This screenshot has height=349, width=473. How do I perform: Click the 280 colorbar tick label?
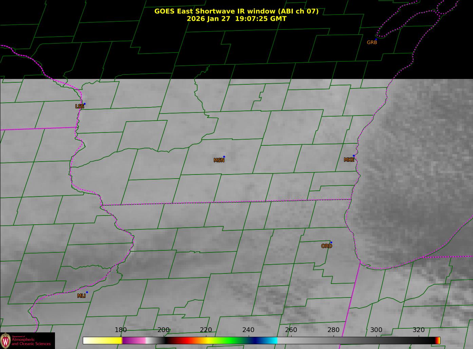pos(334,330)
